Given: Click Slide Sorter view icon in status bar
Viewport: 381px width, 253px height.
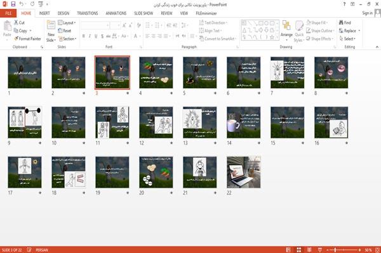Looking at the screenshot, I should tap(299, 250).
